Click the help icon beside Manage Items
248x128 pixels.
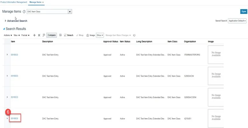pyautogui.click(x=24, y=11)
